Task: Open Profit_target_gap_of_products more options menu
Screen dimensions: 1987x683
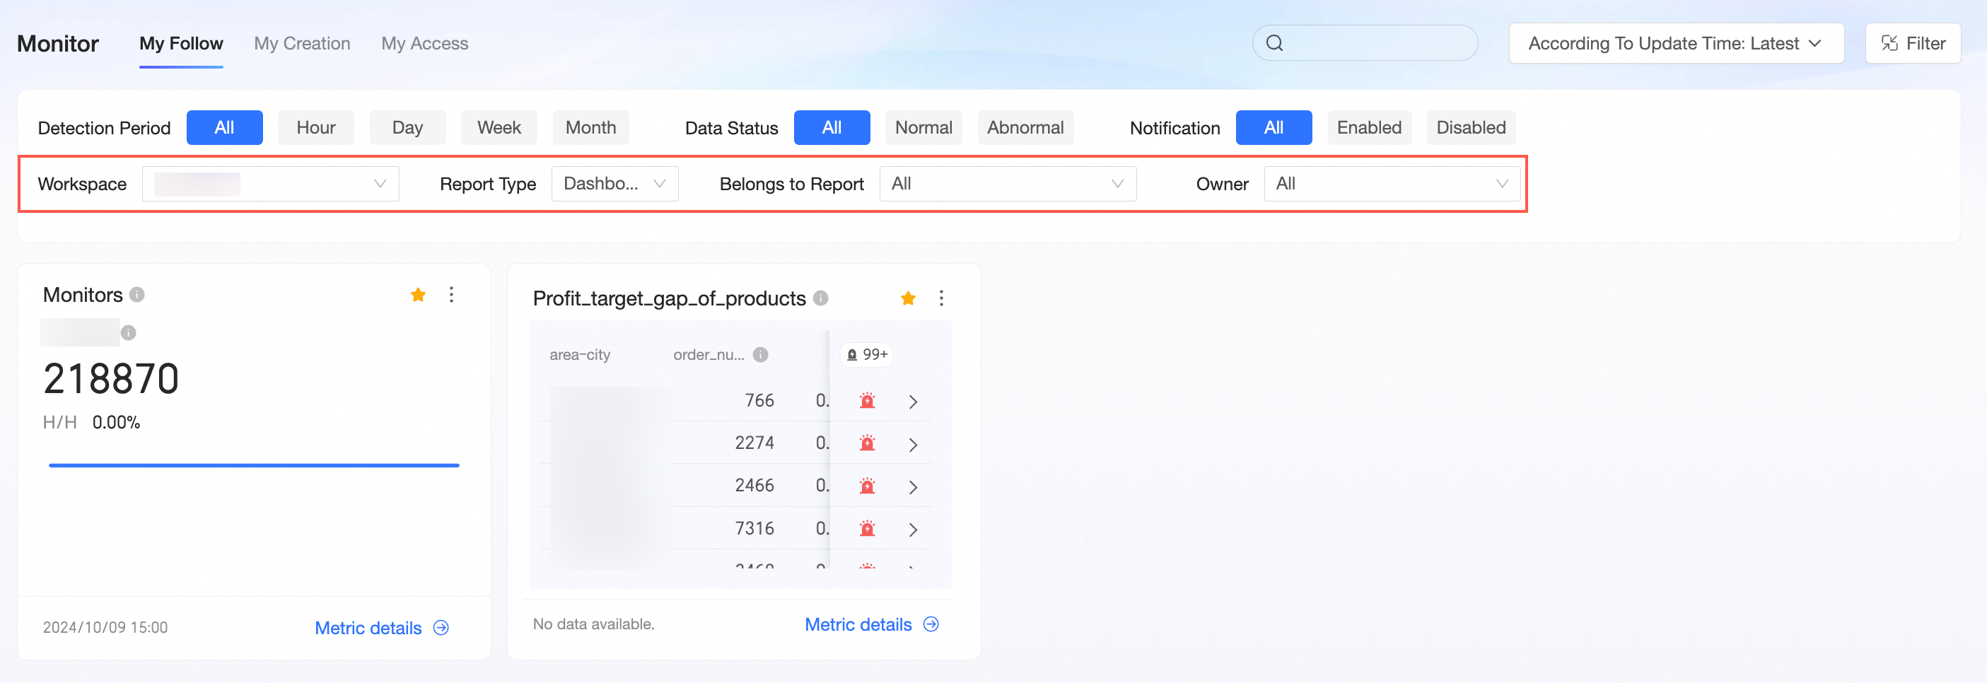Action: pos(941,298)
